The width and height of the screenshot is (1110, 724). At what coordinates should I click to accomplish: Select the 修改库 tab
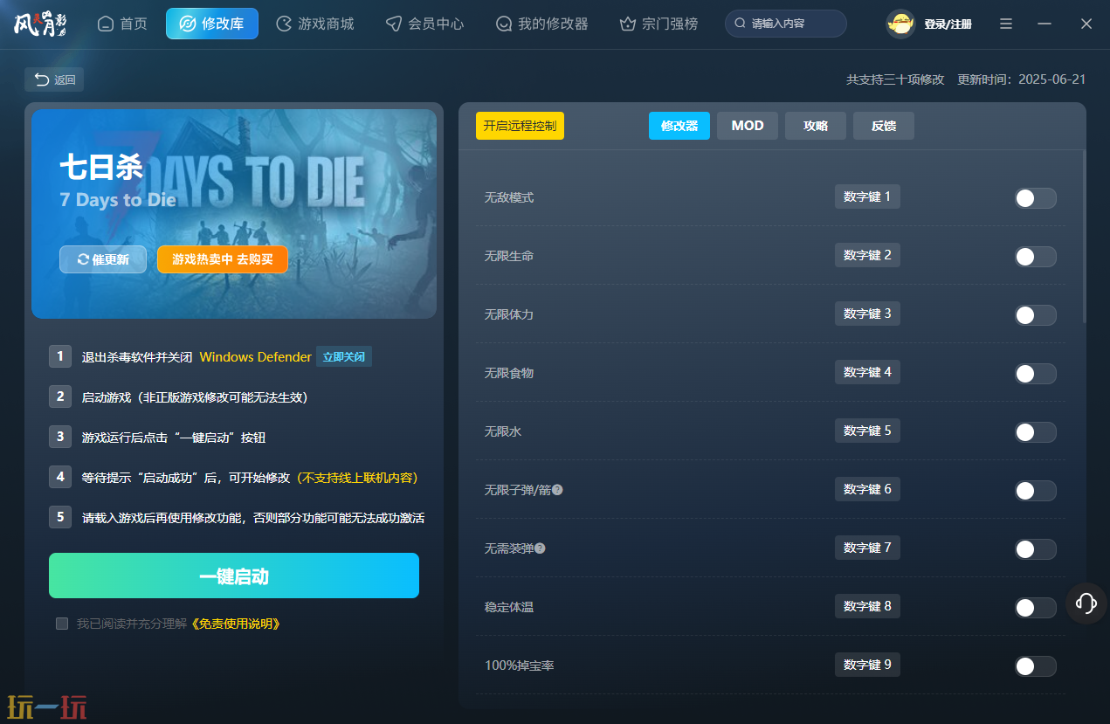pyautogui.click(x=212, y=24)
